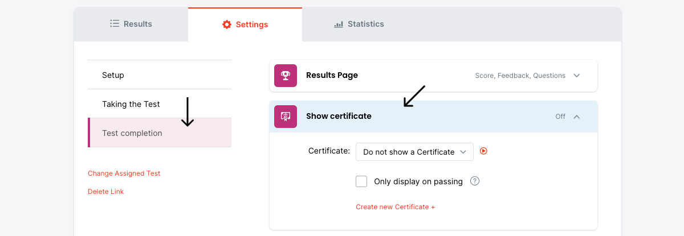
Task: Switch to the Statistics tab
Action: point(359,24)
